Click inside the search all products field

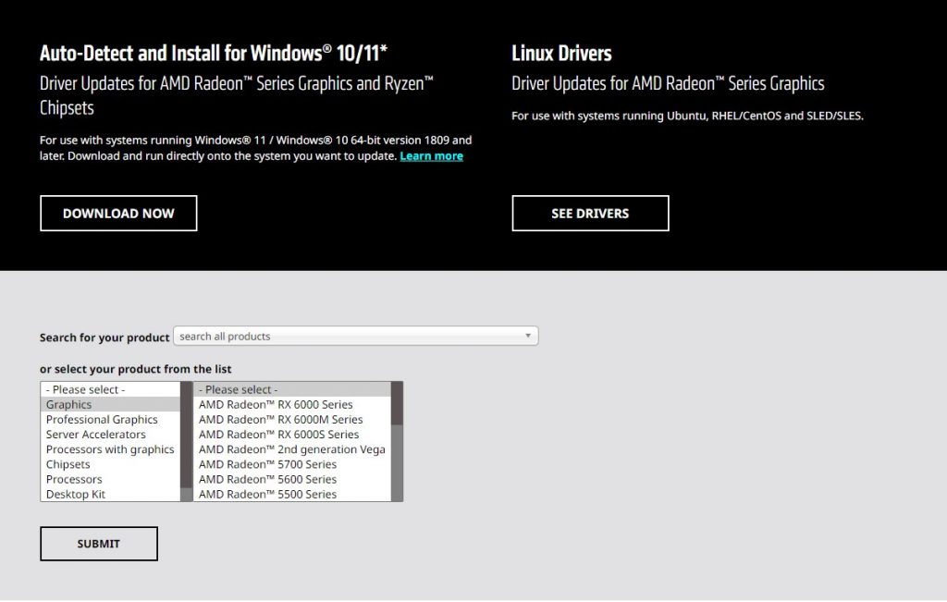pyautogui.click(x=347, y=337)
